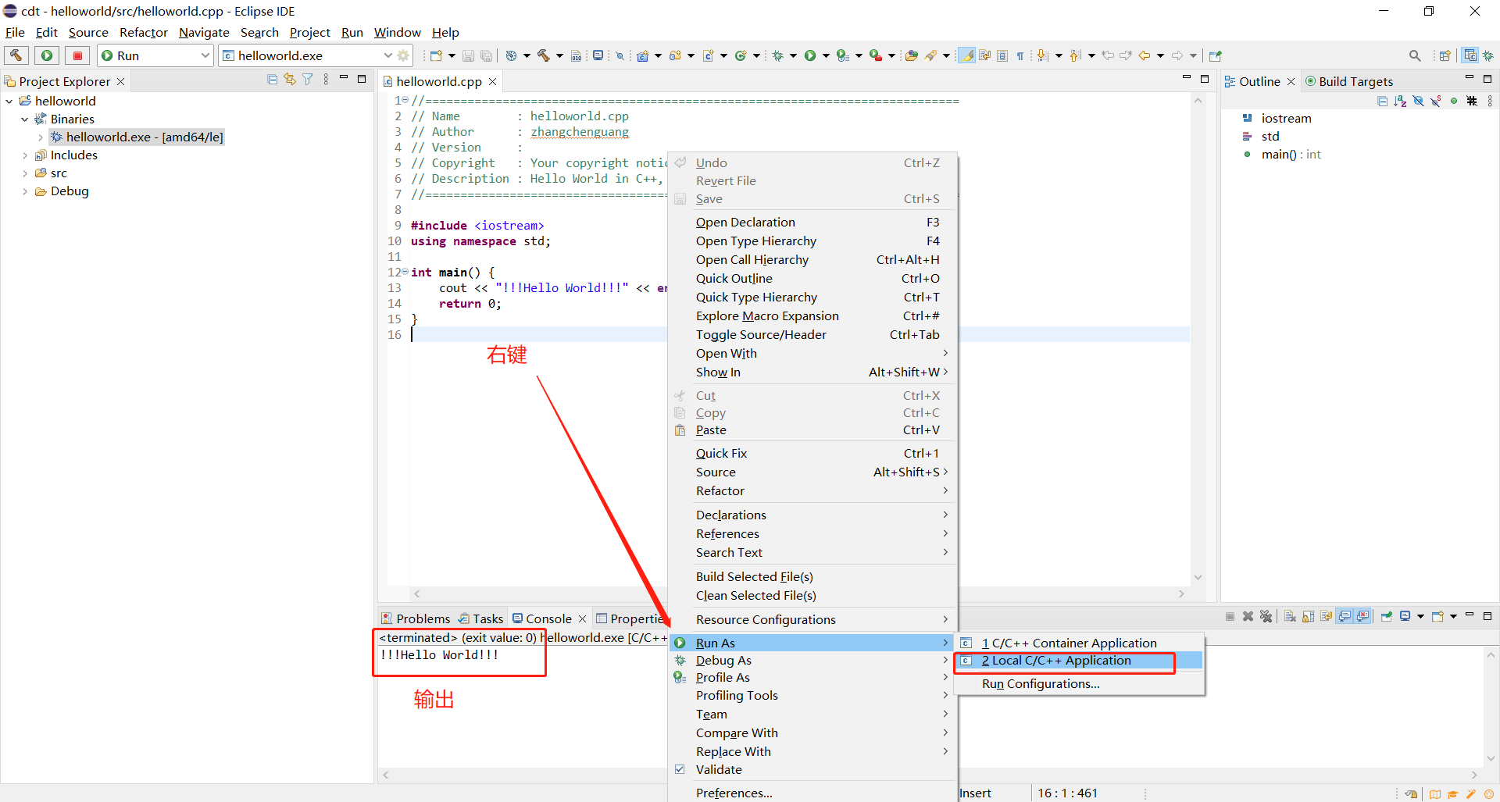The image size is (1500, 802).
Task: Collapse the helloworld project node
Action: (9, 101)
